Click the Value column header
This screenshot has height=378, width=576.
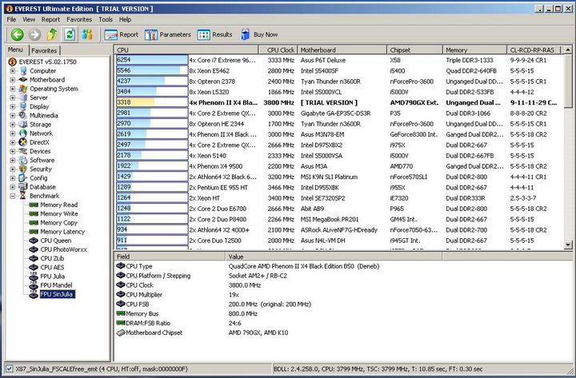point(334,257)
